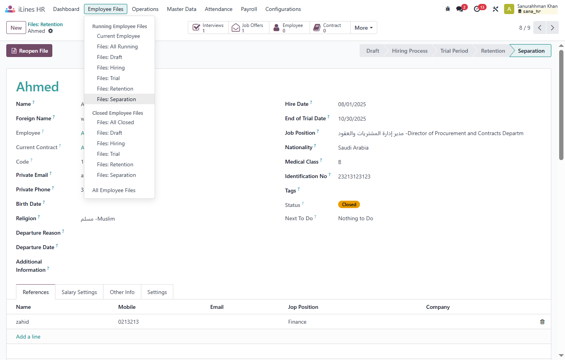Open the Attendance menu
The image size is (565, 360).
pyautogui.click(x=219, y=9)
